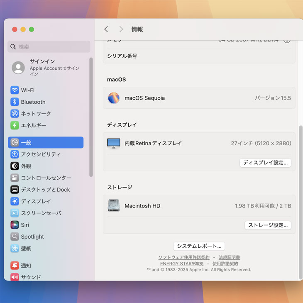303x303 pixels.
Task: Open システムレポート… button
Action: click(199, 246)
